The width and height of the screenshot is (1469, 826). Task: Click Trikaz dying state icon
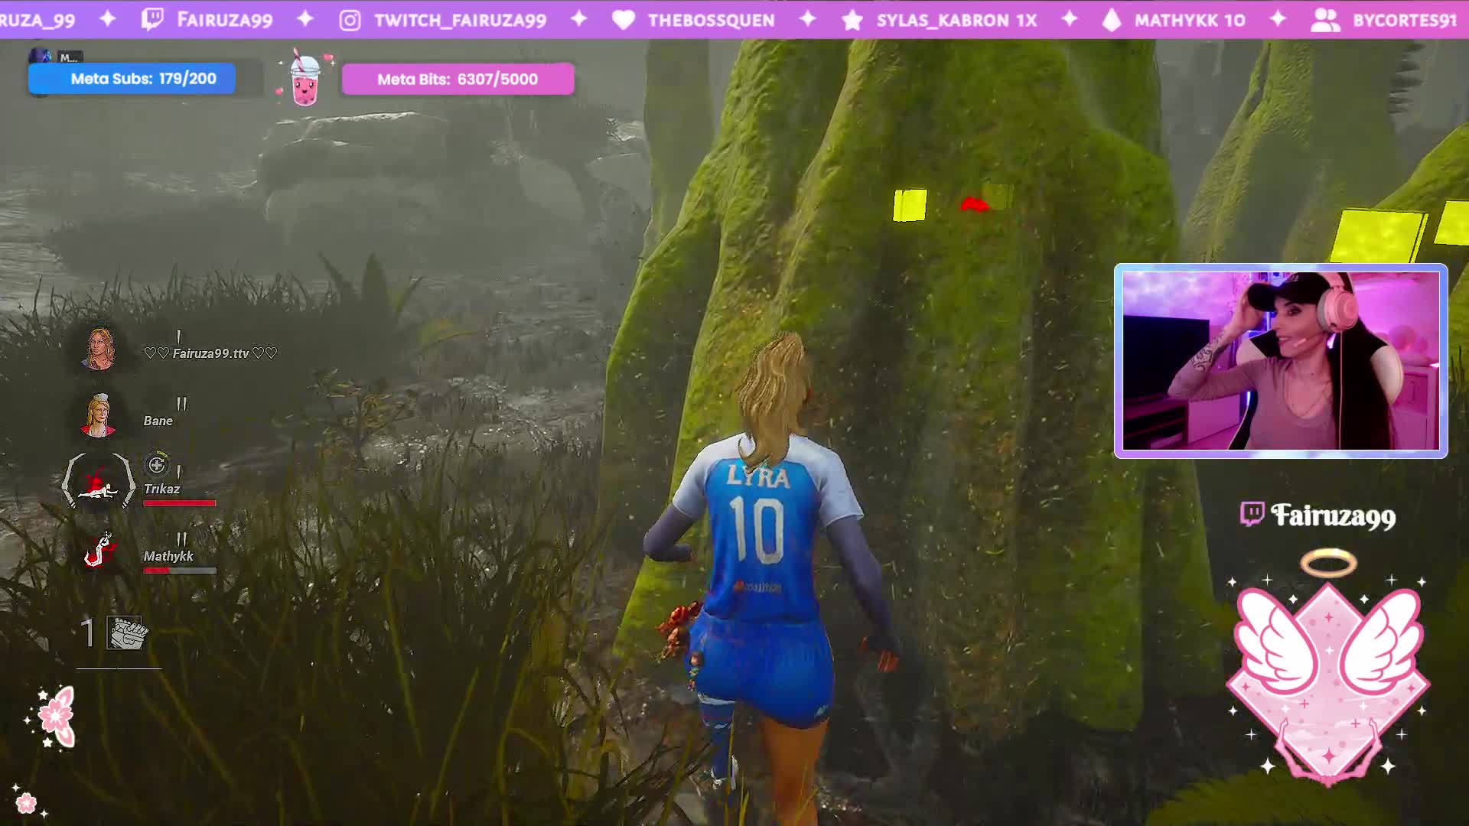99,483
